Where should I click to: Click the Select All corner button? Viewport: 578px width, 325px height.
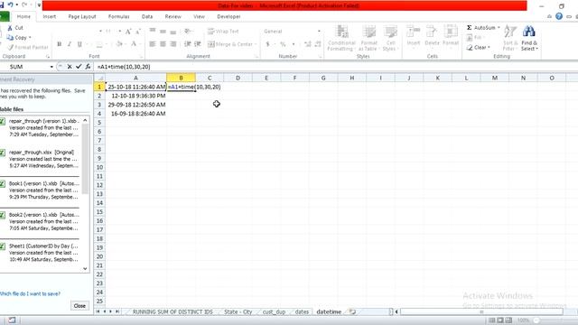tap(99, 78)
